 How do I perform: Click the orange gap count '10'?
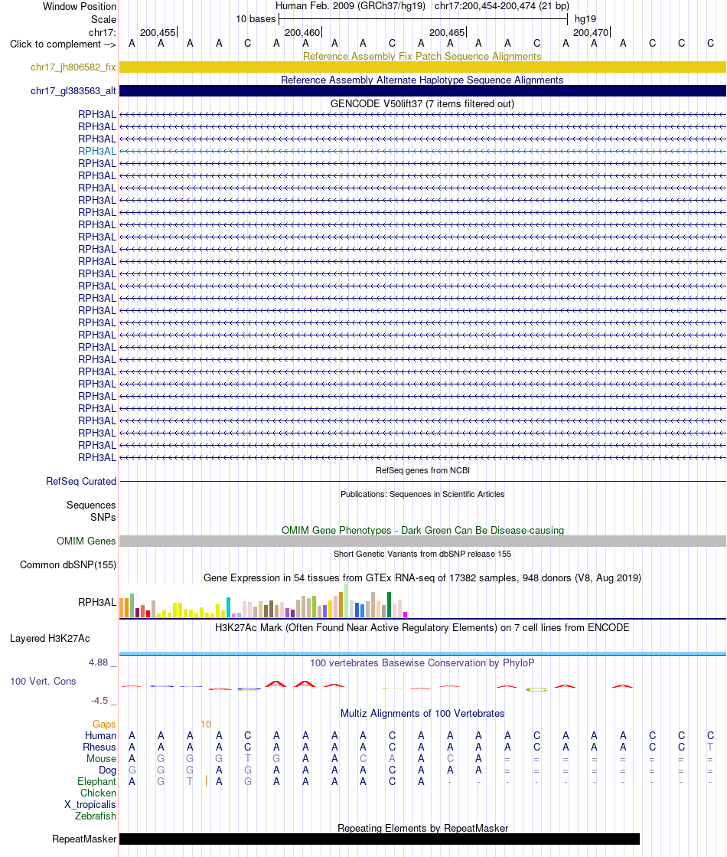pyautogui.click(x=206, y=724)
